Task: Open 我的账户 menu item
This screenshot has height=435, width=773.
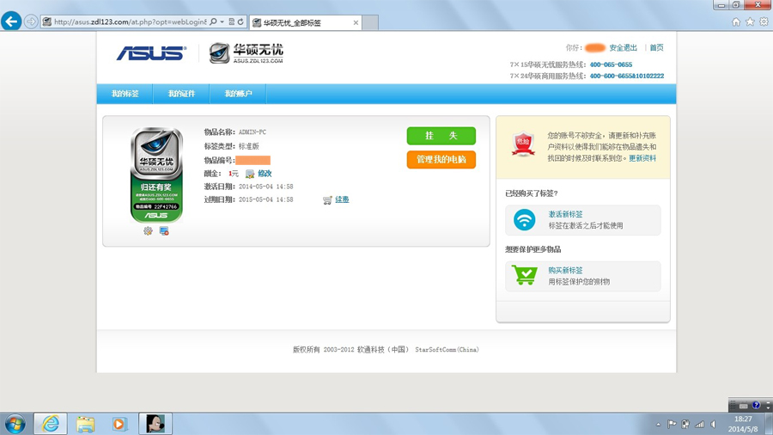Action: [238, 94]
